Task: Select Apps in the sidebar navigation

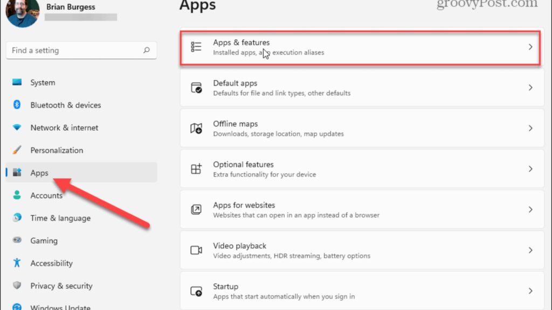Action: pos(39,173)
